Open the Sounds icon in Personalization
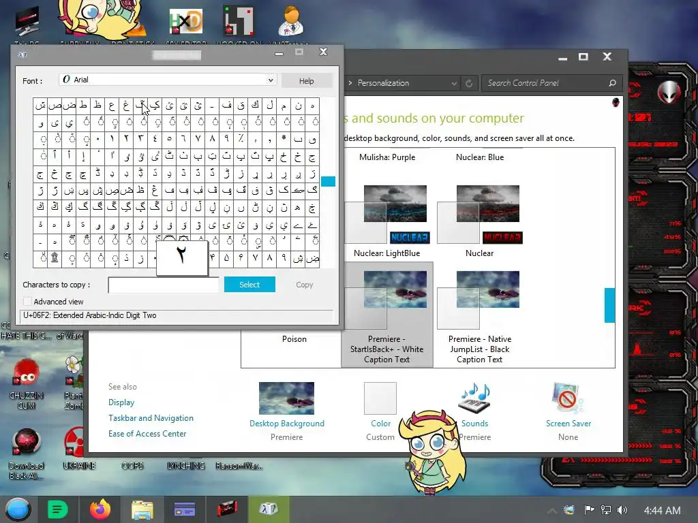This screenshot has height=523, width=698. coord(474,398)
